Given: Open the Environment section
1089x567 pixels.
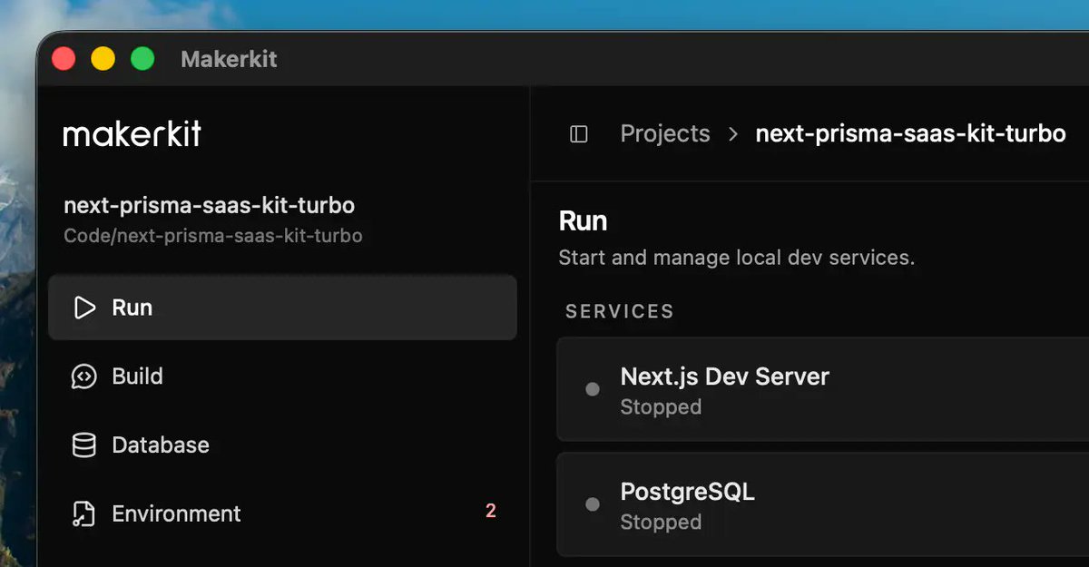Looking at the screenshot, I should click(x=282, y=513).
